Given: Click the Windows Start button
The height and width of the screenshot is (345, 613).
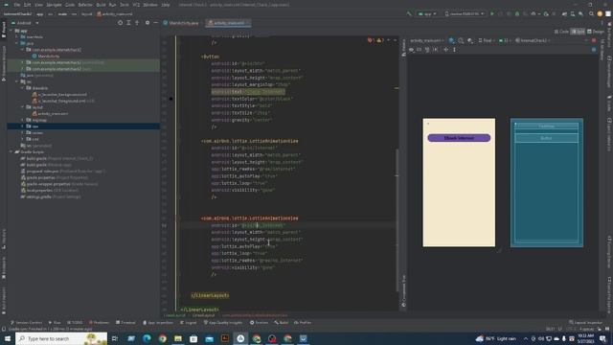Looking at the screenshot, I should [8, 338].
